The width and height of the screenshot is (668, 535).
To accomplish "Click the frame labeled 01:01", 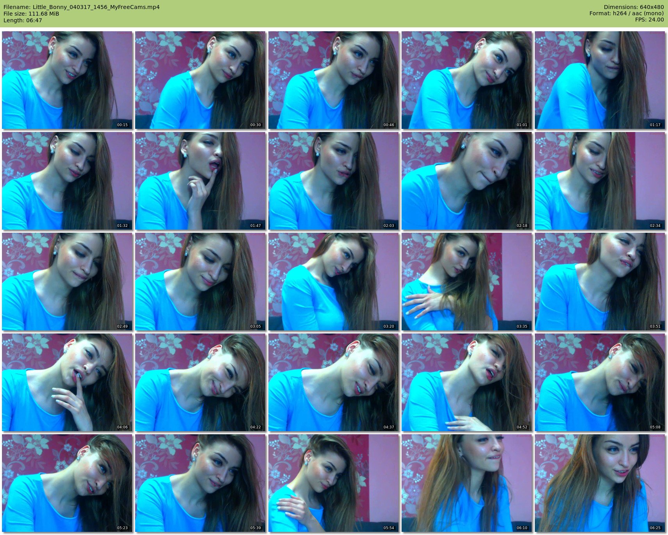I will click(x=466, y=80).
